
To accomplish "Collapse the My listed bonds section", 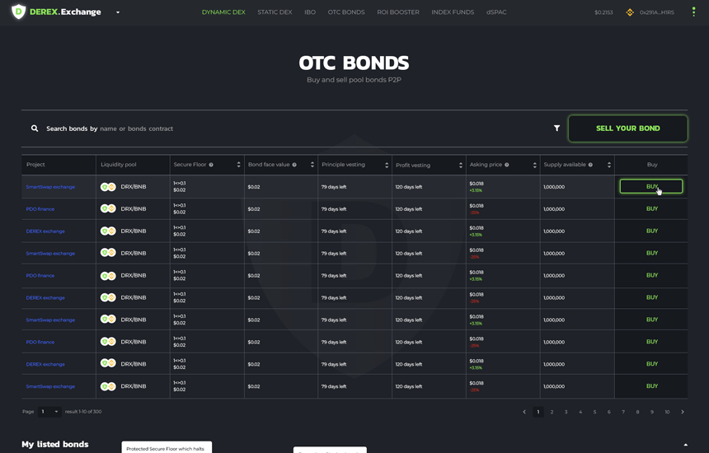I will pos(685,445).
